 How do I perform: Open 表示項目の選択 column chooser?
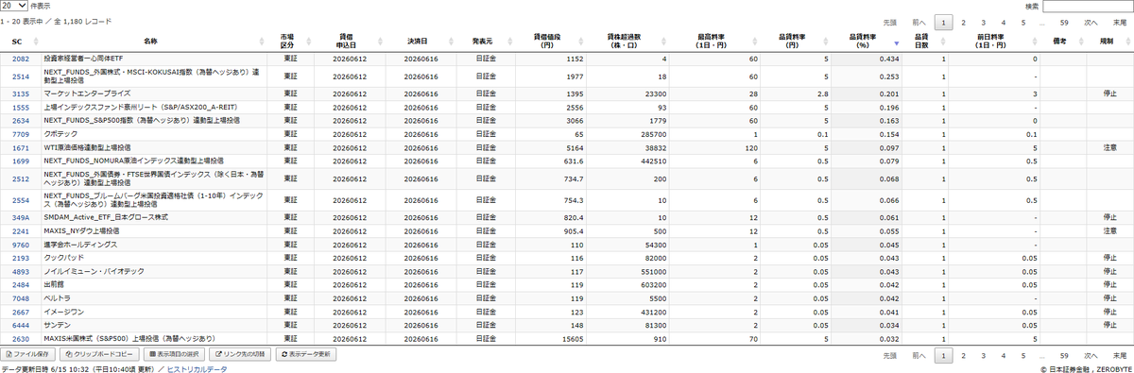[x=173, y=354]
